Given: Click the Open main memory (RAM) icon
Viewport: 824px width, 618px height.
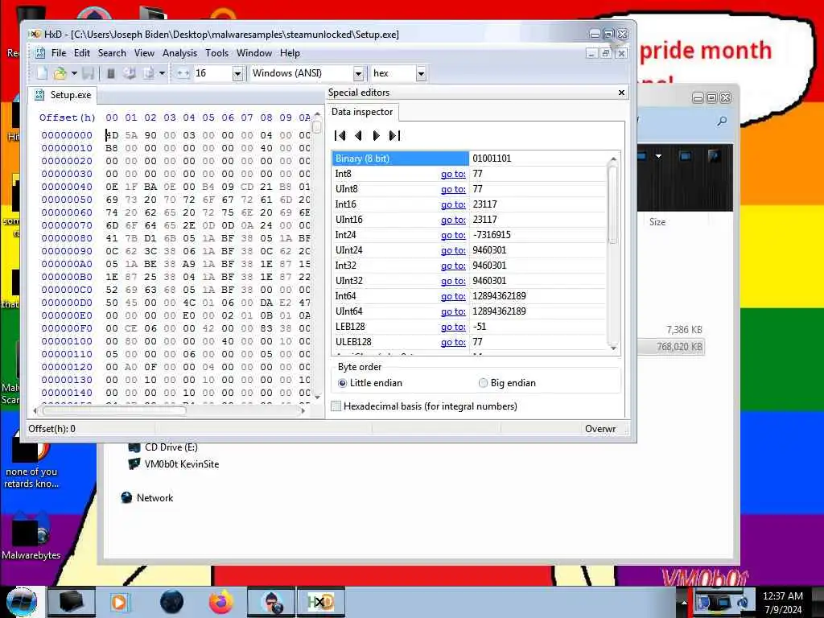Looking at the screenshot, I should pyautogui.click(x=111, y=73).
